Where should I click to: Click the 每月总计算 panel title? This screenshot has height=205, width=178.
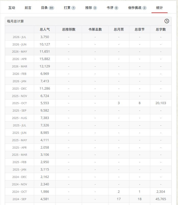coord(15,21)
